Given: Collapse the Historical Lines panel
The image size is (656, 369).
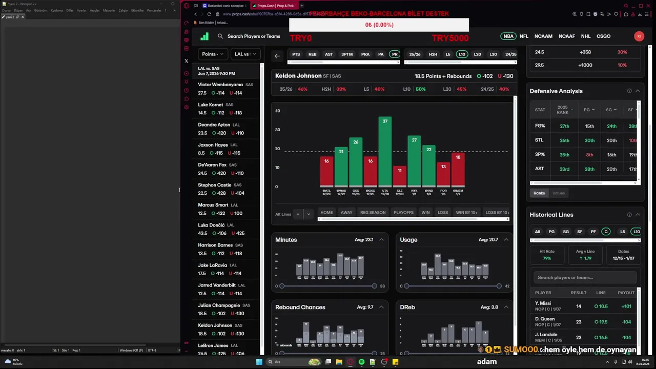Looking at the screenshot, I should 638,215.
